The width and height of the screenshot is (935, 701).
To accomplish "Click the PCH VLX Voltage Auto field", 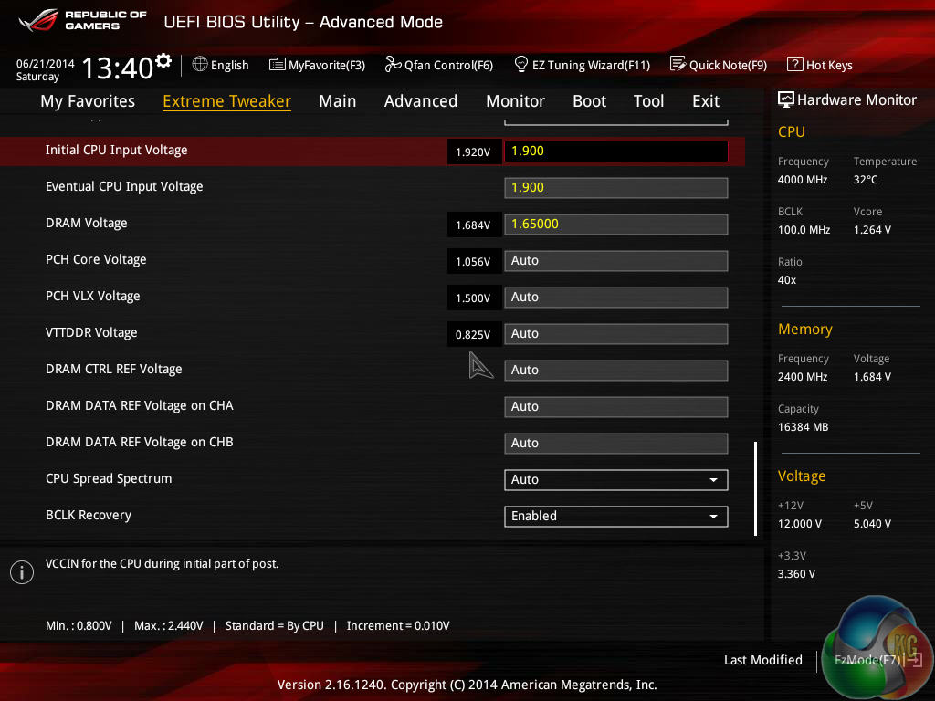I will (616, 298).
